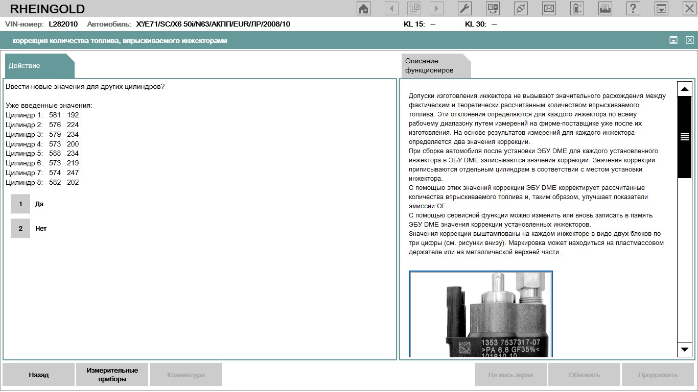698x392 pixels.
Task: Click the 'Уже введенные значения:' label
Action: click(x=49, y=106)
